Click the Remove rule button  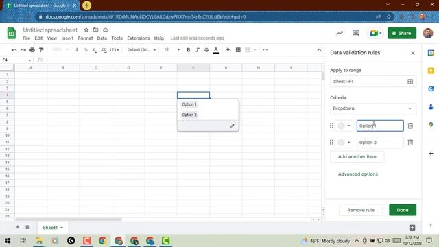point(361,210)
